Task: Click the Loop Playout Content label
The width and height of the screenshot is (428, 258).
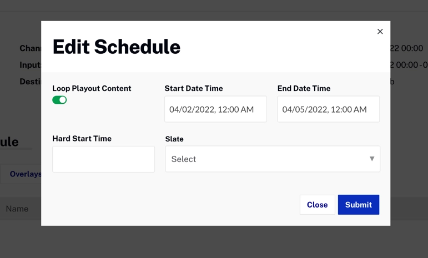Action: tap(92, 88)
